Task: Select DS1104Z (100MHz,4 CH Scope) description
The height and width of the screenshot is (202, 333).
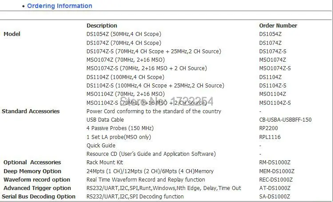Action: pos(125,77)
